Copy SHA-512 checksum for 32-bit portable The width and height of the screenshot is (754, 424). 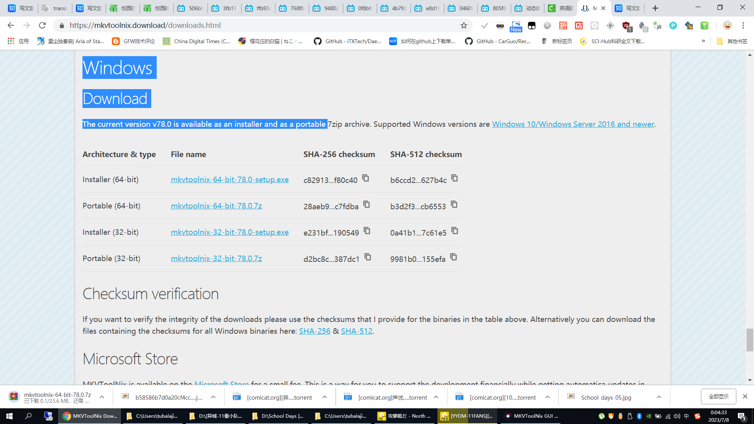click(x=454, y=257)
